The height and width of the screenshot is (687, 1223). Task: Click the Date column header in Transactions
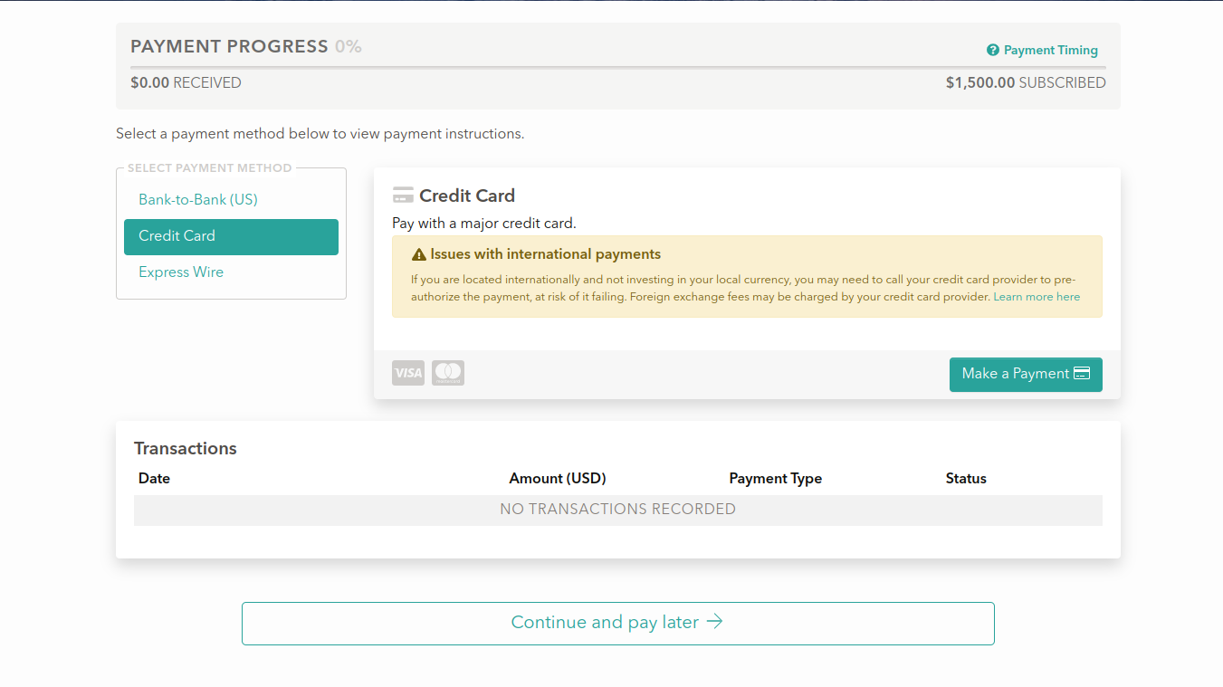pyautogui.click(x=154, y=478)
